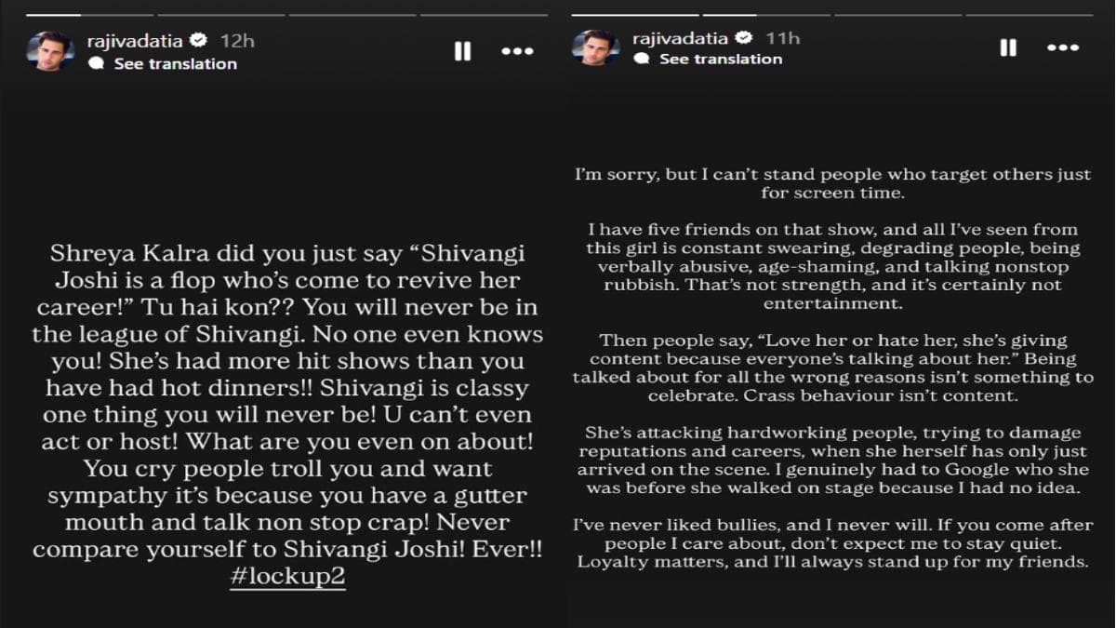Click line "Loyalty matters, and I'll always stand up"
1116x628 pixels.
point(832,561)
